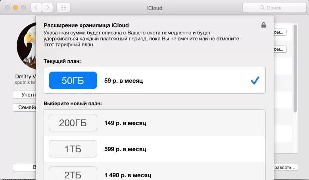Click into the Поиск search field
Image resolution: width=309 pixels, height=180 pixels.
[x=274, y=8]
